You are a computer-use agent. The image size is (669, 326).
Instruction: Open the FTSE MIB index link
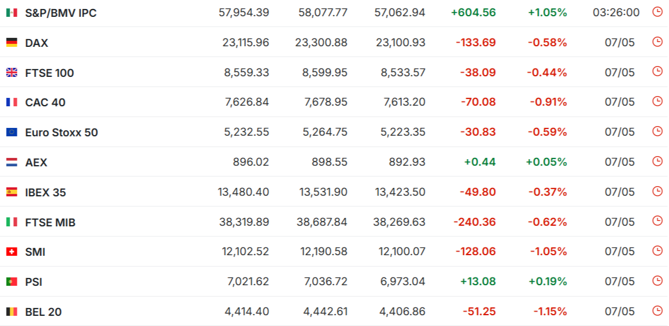(x=50, y=222)
